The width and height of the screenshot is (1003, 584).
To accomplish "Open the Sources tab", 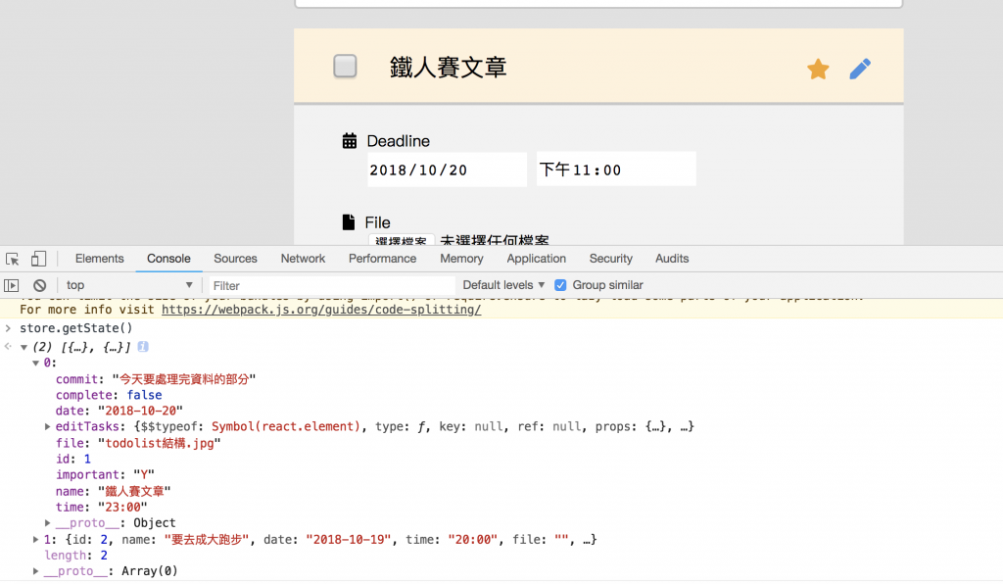I will point(235,259).
